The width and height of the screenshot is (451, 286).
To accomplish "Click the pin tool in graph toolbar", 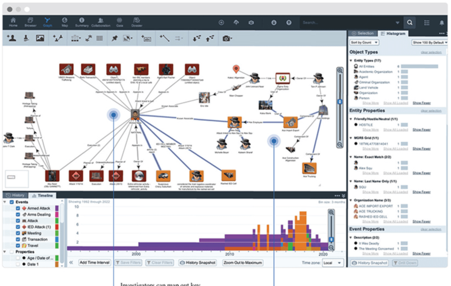I will pyautogui.click(x=115, y=38).
